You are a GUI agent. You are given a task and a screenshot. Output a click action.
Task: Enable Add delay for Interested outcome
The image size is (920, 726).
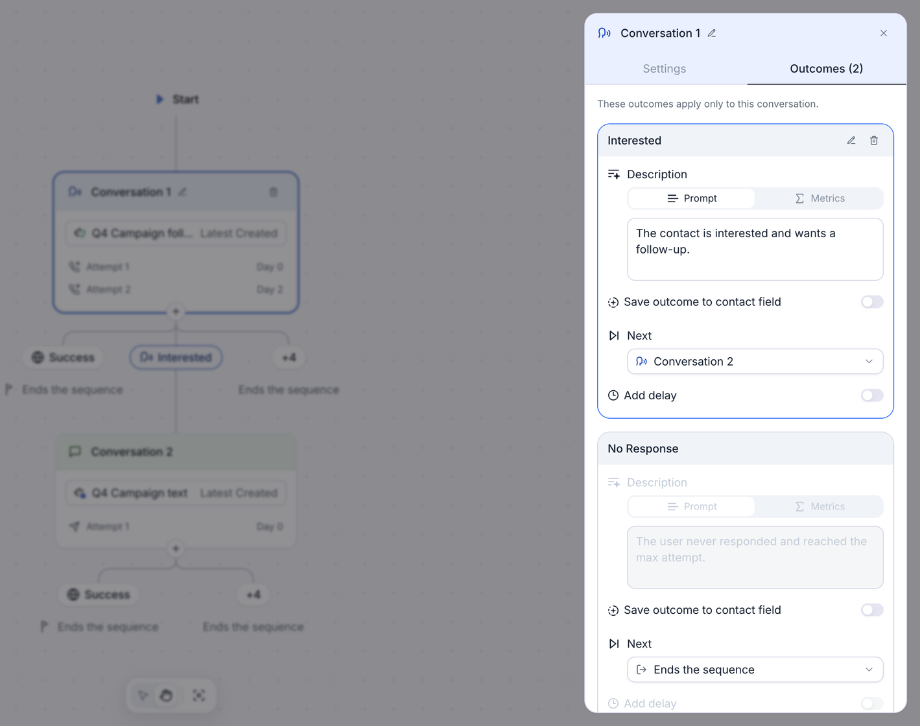(x=872, y=395)
